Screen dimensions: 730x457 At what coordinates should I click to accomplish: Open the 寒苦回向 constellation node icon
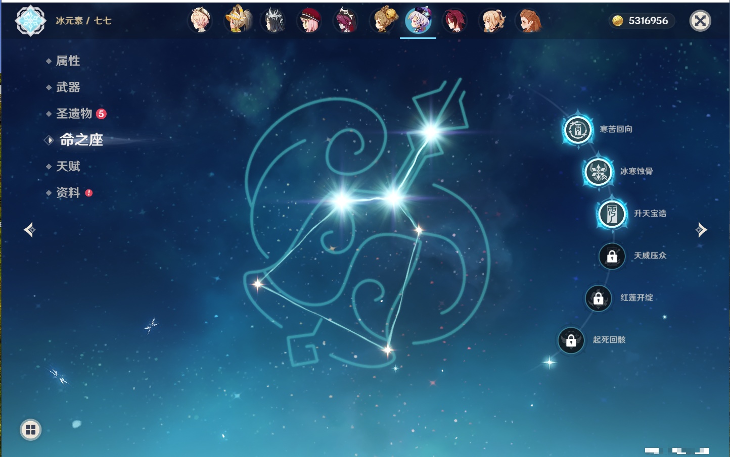tap(578, 130)
